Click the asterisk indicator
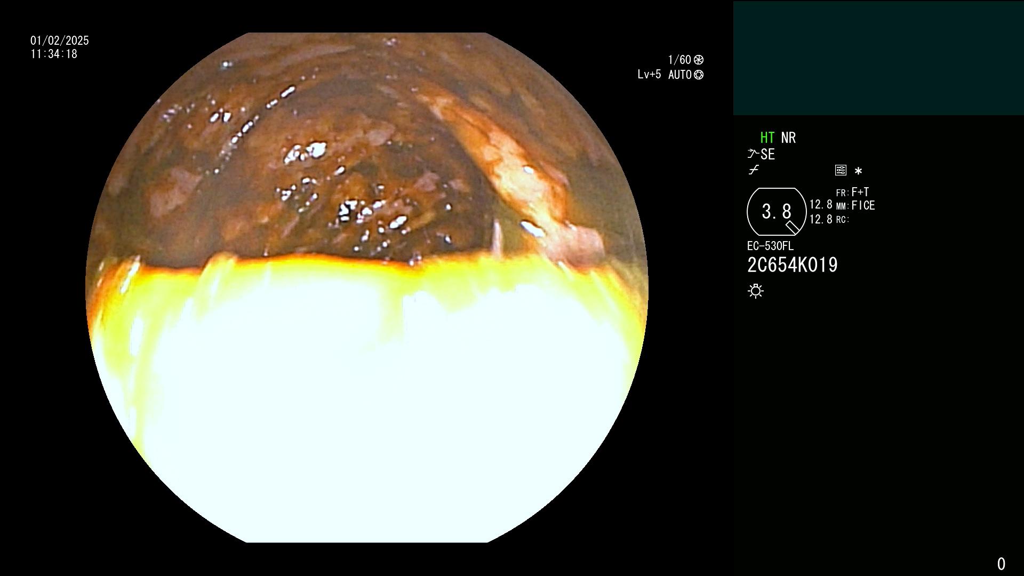The height and width of the screenshot is (576, 1024). [x=858, y=171]
